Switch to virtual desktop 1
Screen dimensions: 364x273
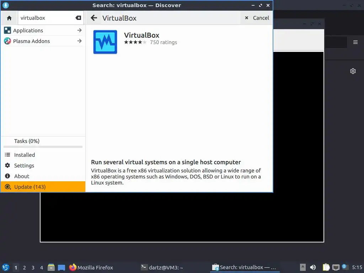16,268
